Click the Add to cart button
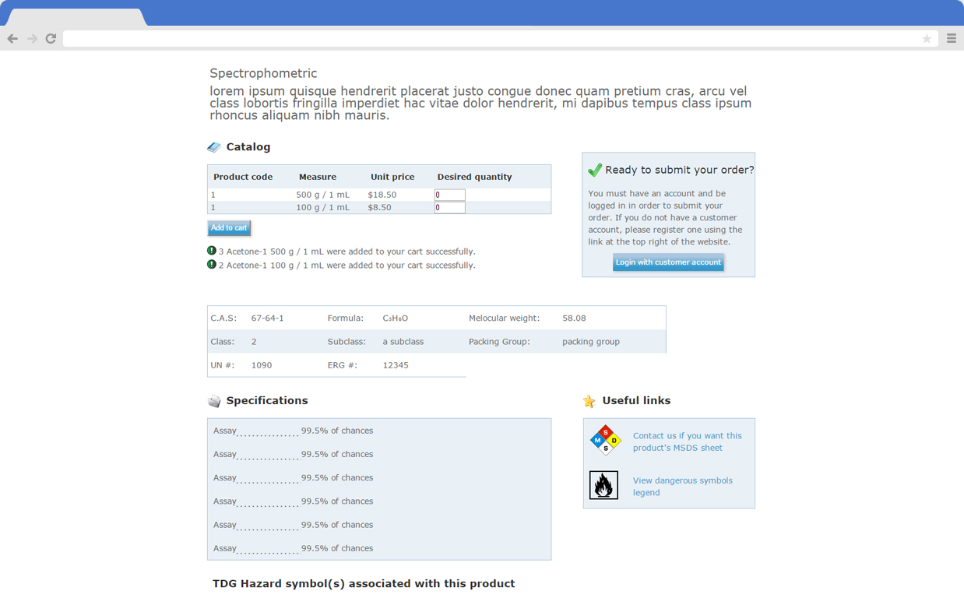 click(229, 227)
